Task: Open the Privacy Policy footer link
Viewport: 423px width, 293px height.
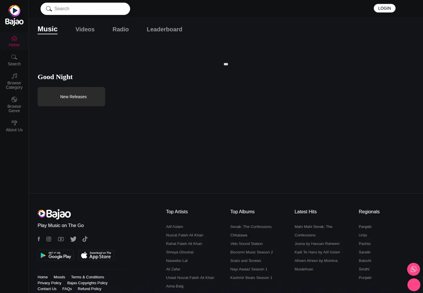Action: point(49,283)
